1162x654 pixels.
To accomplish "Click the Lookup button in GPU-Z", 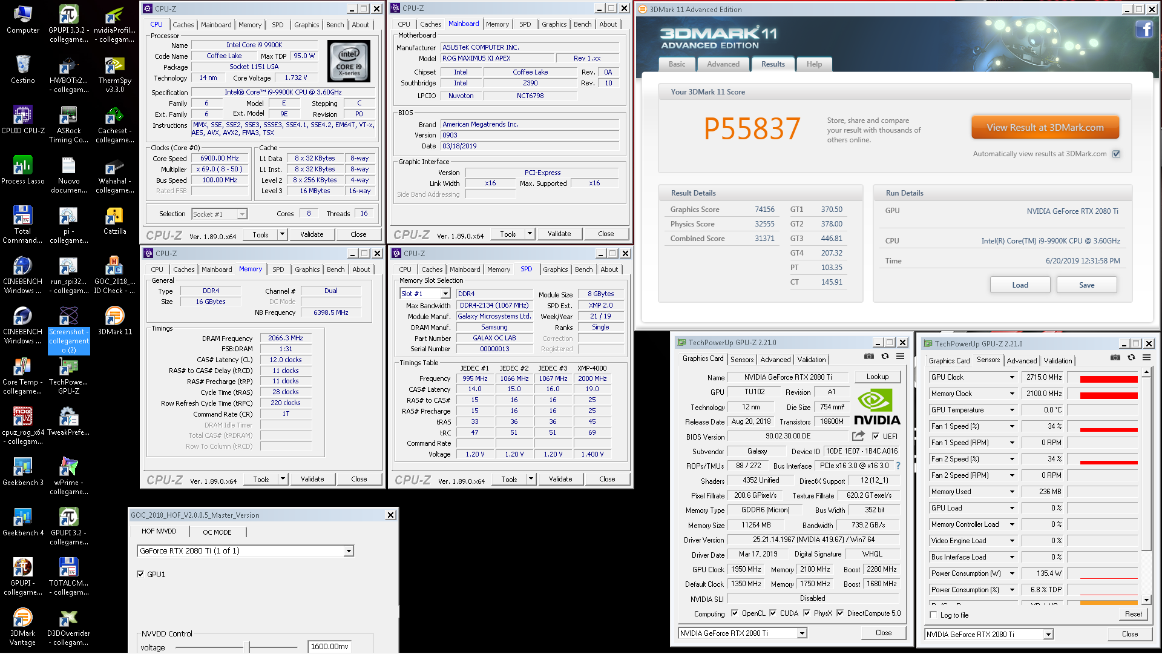I will coord(878,377).
